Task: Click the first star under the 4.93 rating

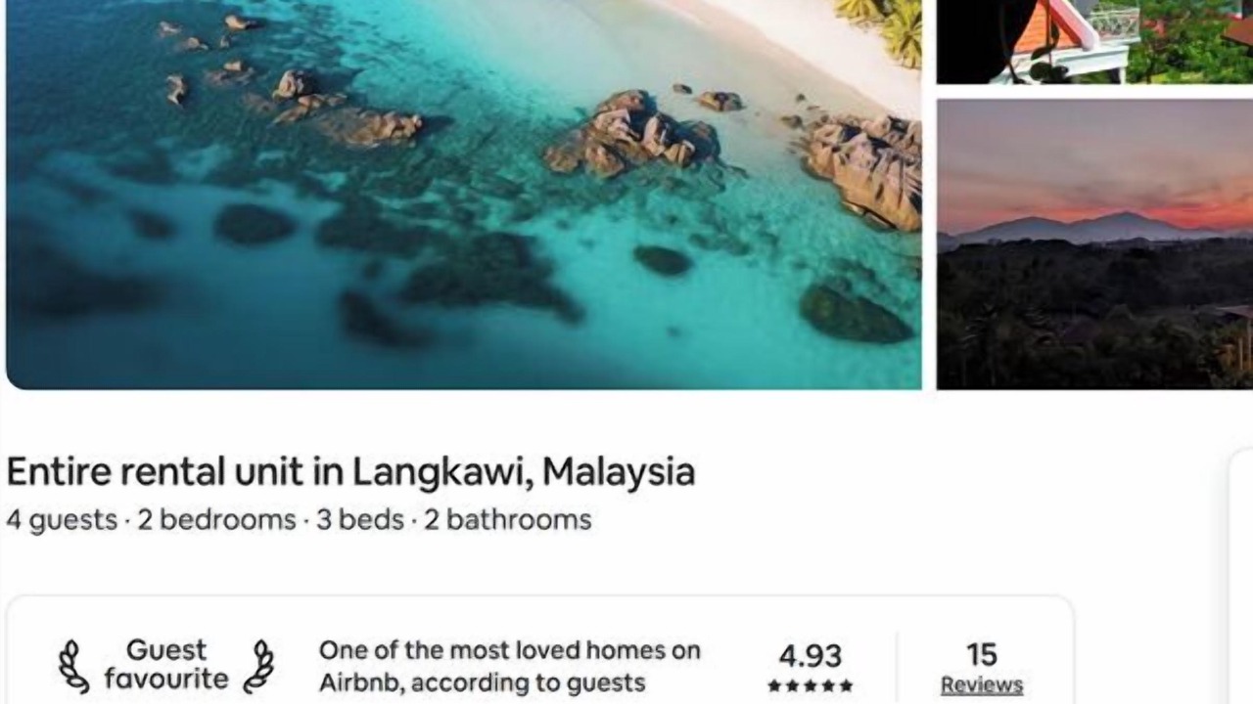Action: (774, 686)
